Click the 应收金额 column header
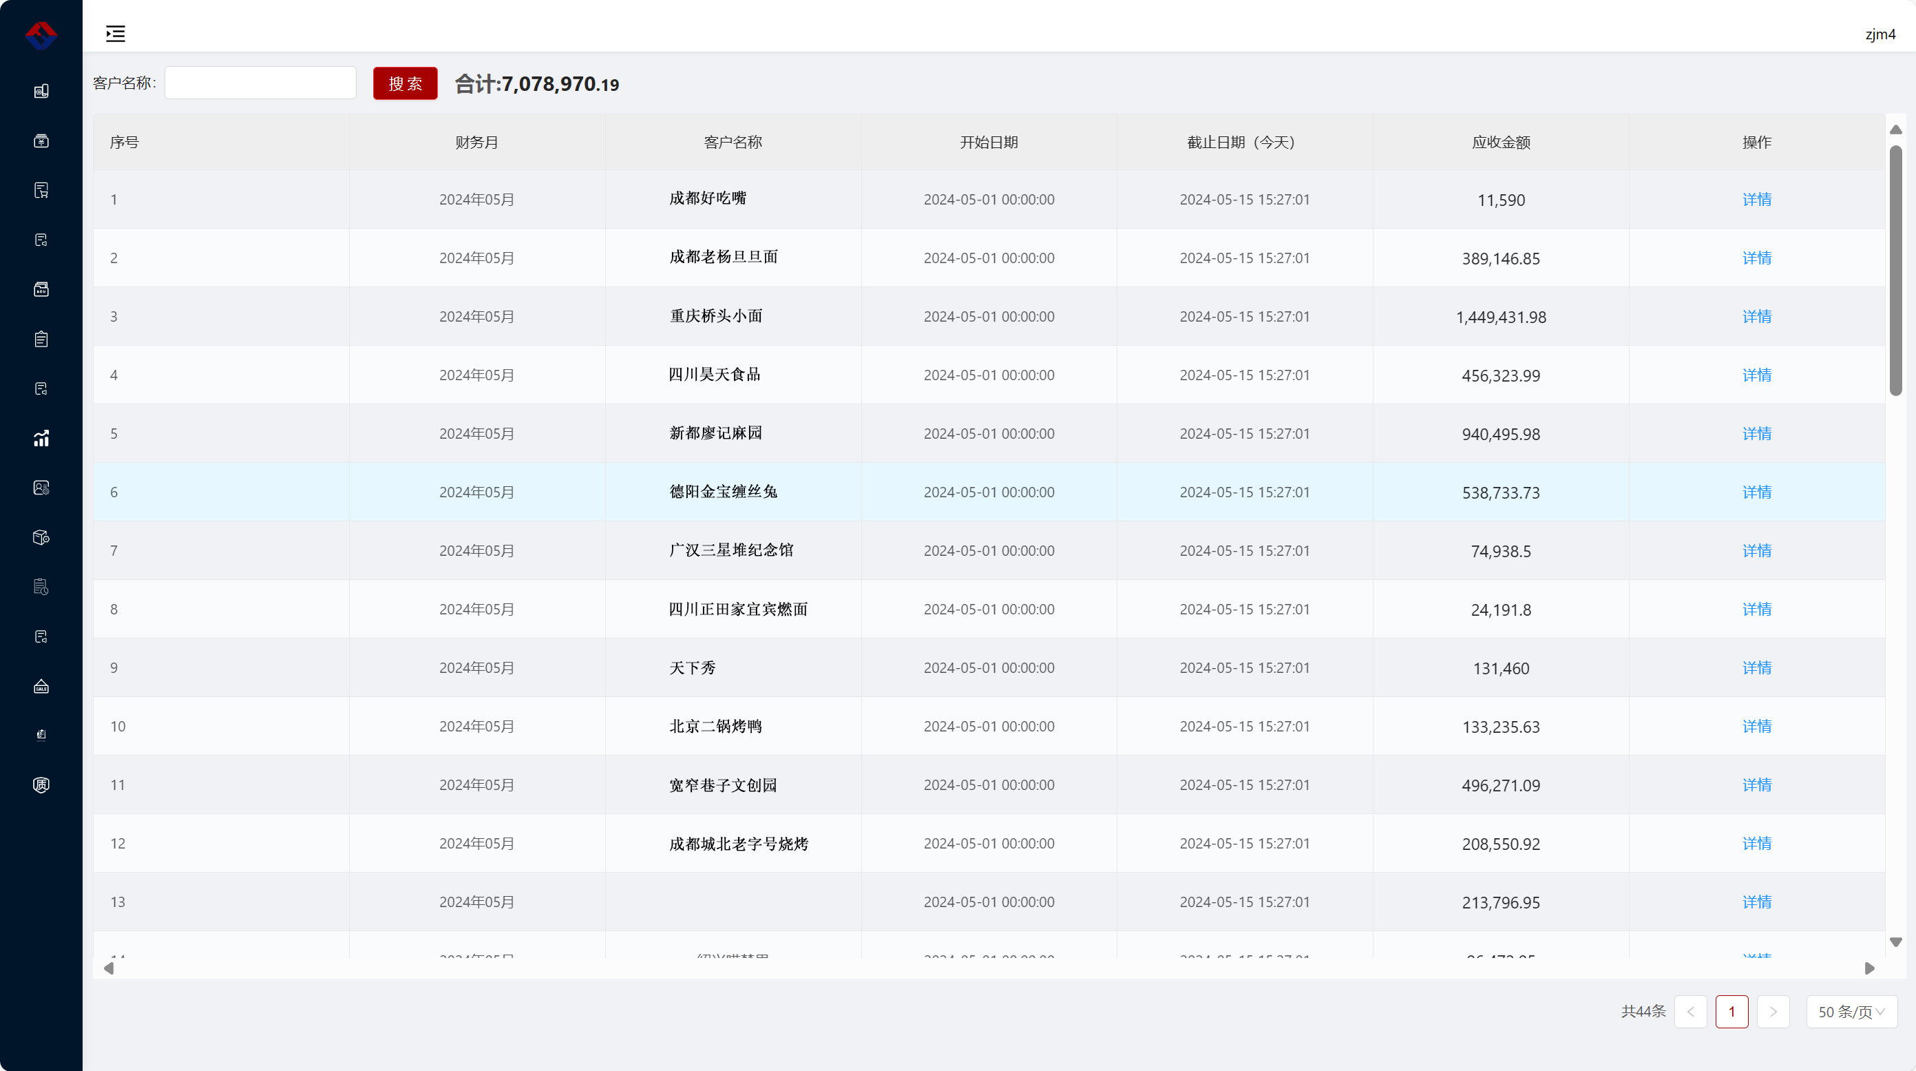Image resolution: width=1916 pixels, height=1071 pixels. pyautogui.click(x=1501, y=142)
